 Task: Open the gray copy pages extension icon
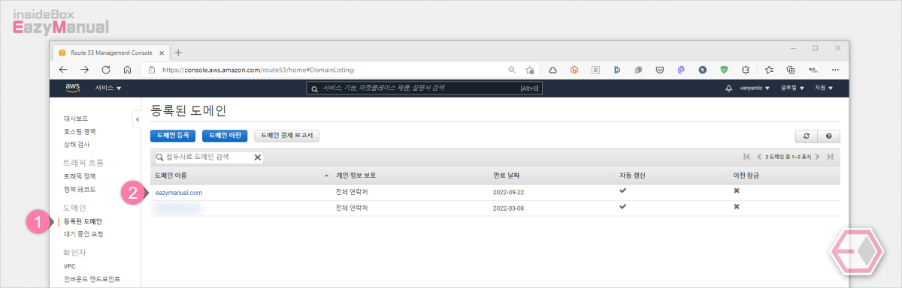point(637,69)
